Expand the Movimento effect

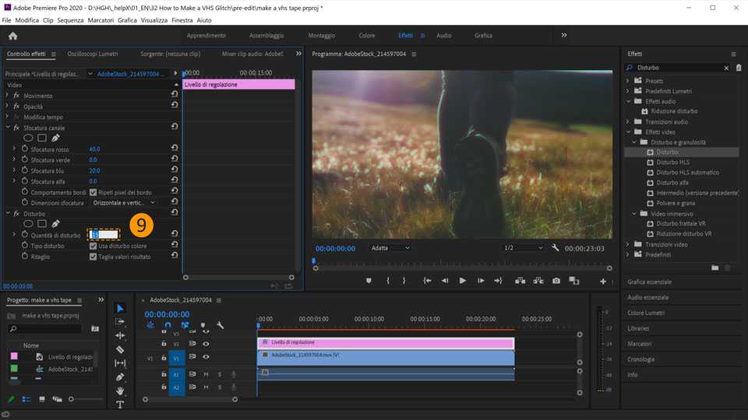(x=7, y=96)
